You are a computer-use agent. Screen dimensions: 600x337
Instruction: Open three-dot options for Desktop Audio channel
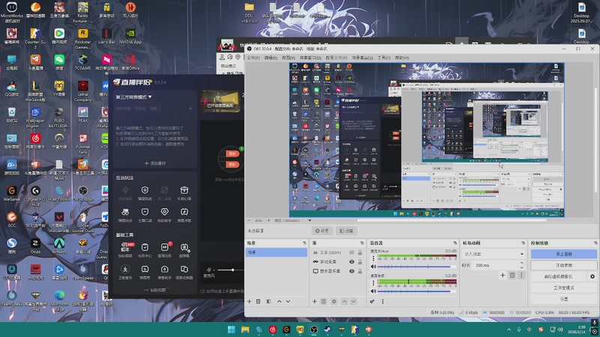[373, 283]
